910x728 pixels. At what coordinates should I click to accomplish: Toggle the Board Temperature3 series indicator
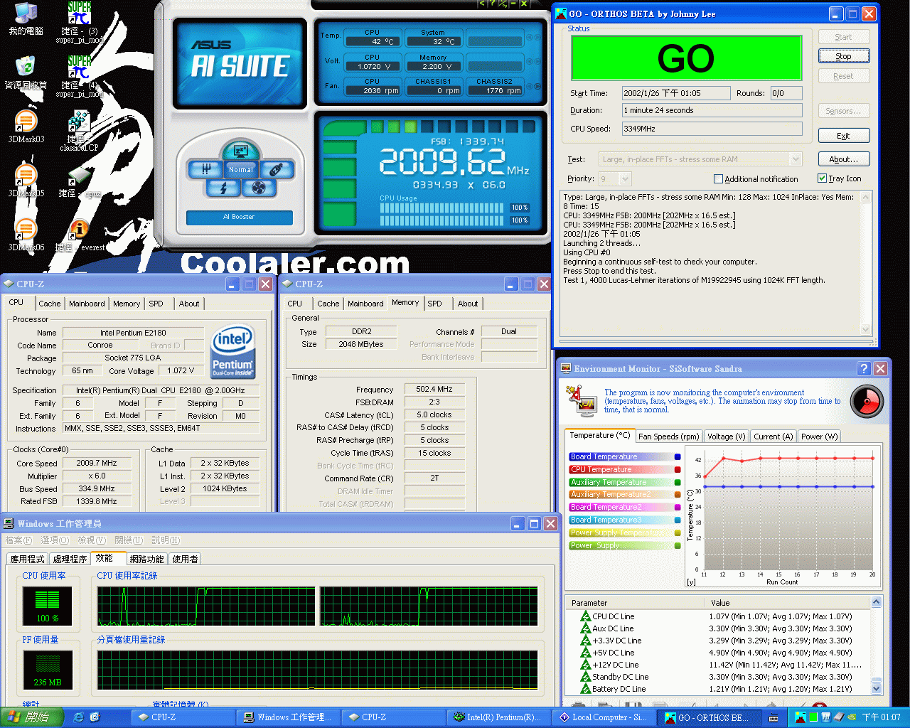678,520
